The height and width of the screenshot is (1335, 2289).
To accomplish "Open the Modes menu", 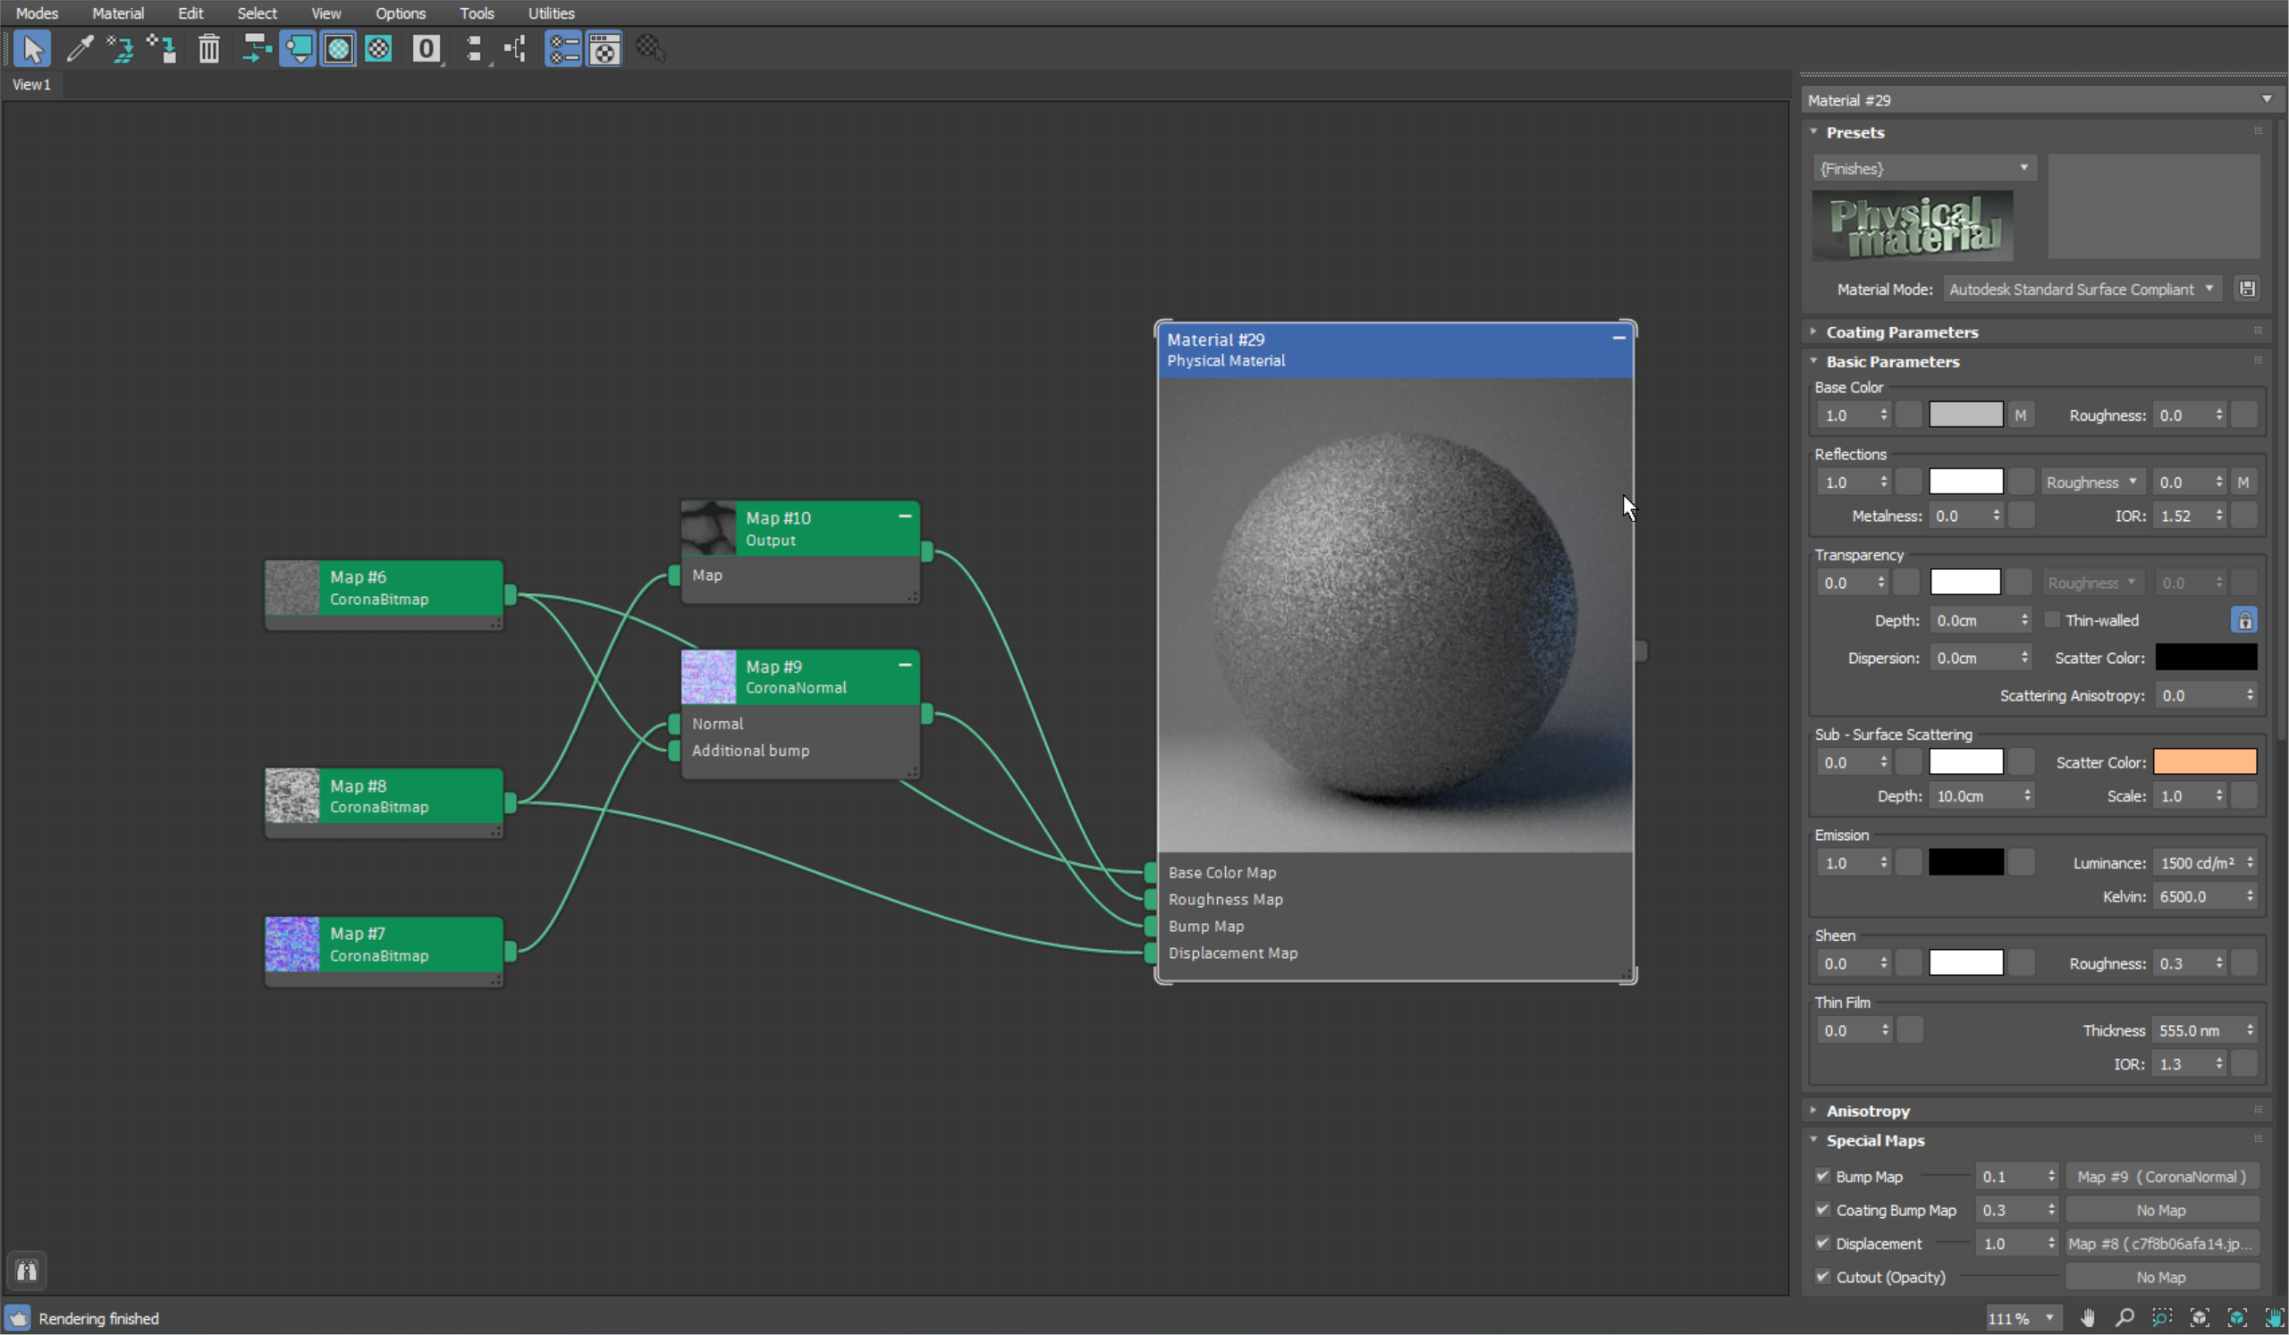I will pos(38,13).
